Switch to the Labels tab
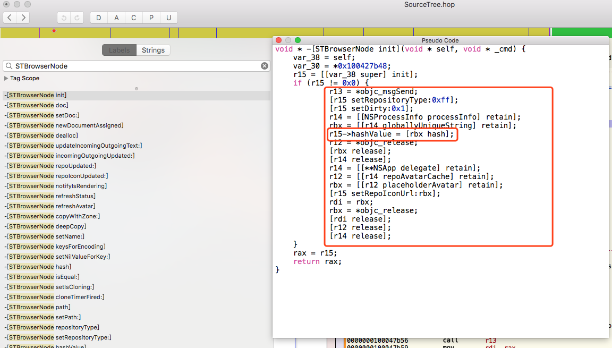The width and height of the screenshot is (612, 348). (119, 50)
